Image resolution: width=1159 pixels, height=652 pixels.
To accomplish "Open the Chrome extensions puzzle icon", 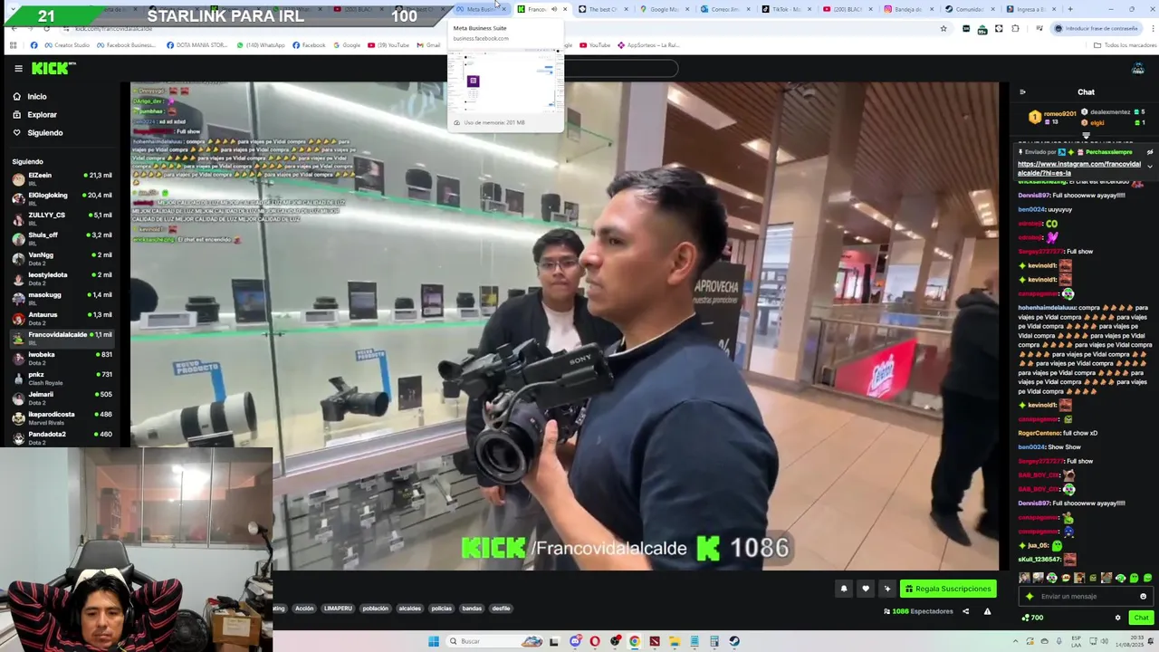I will (x=1015, y=29).
